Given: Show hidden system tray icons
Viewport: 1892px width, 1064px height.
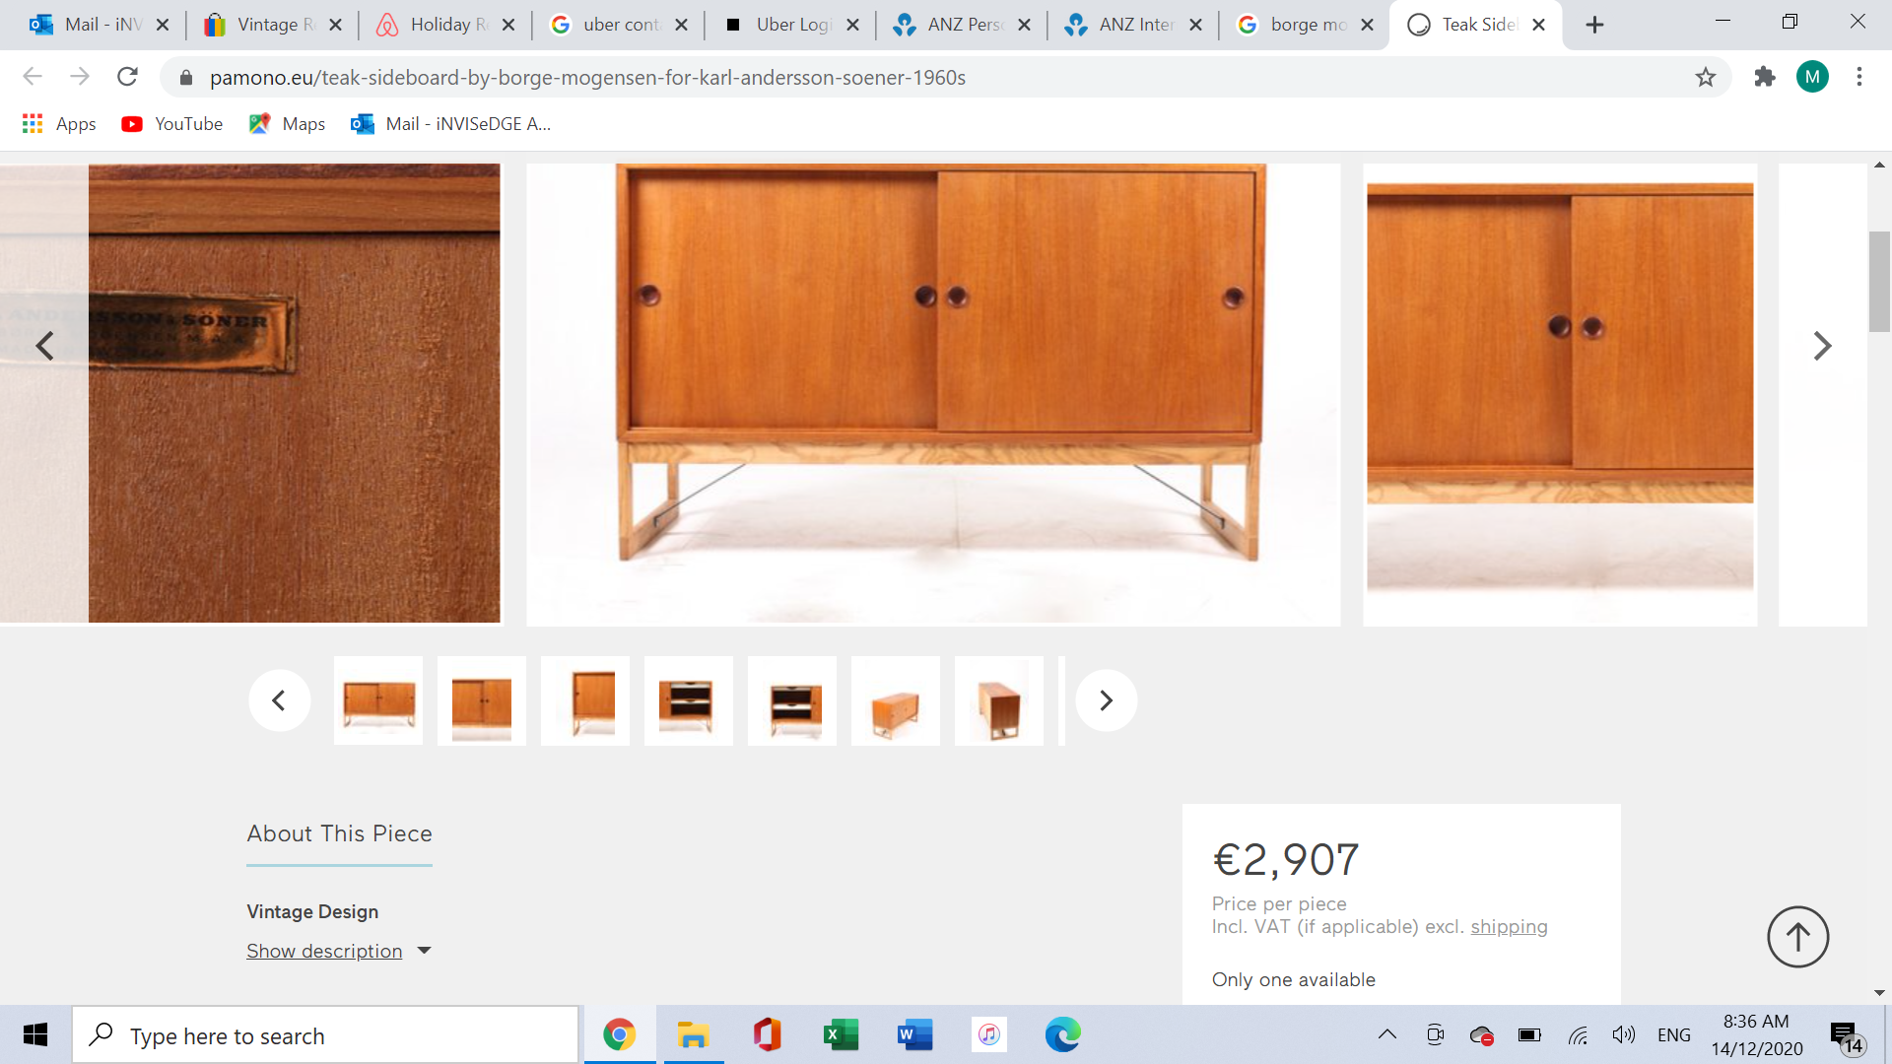Looking at the screenshot, I should click(x=1387, y=1034).
